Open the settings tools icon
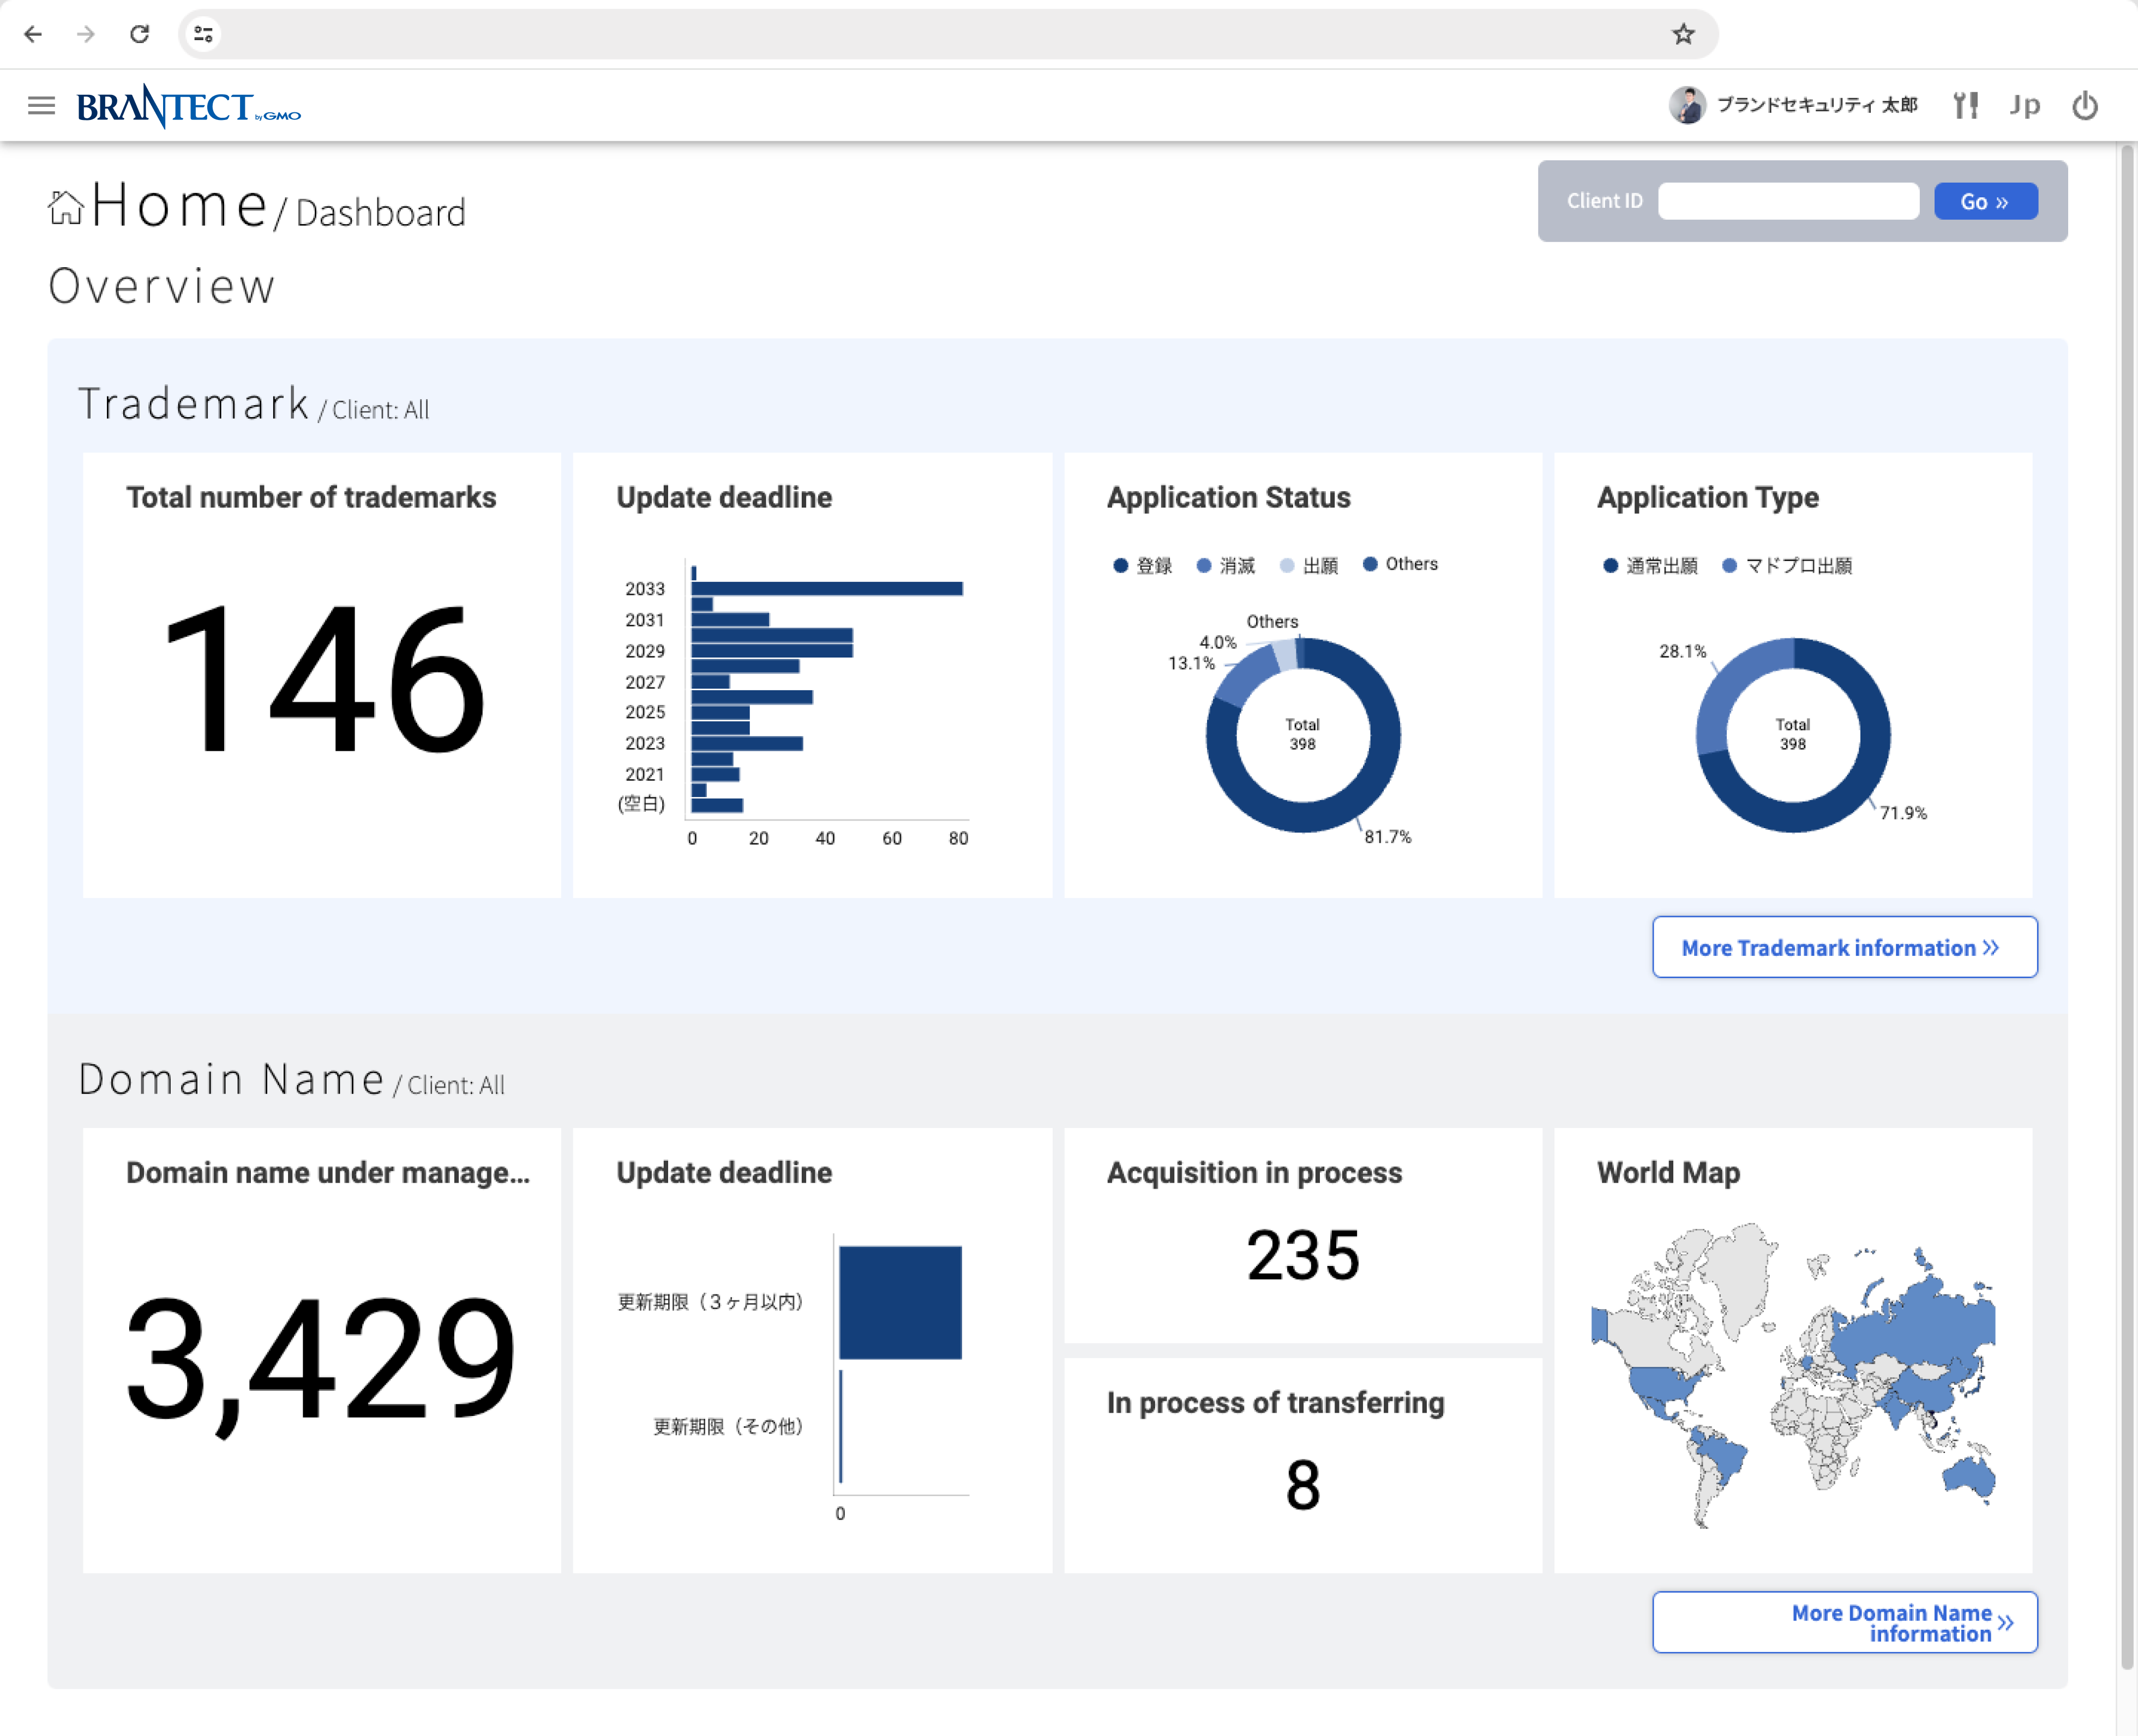 (1965, 105)
